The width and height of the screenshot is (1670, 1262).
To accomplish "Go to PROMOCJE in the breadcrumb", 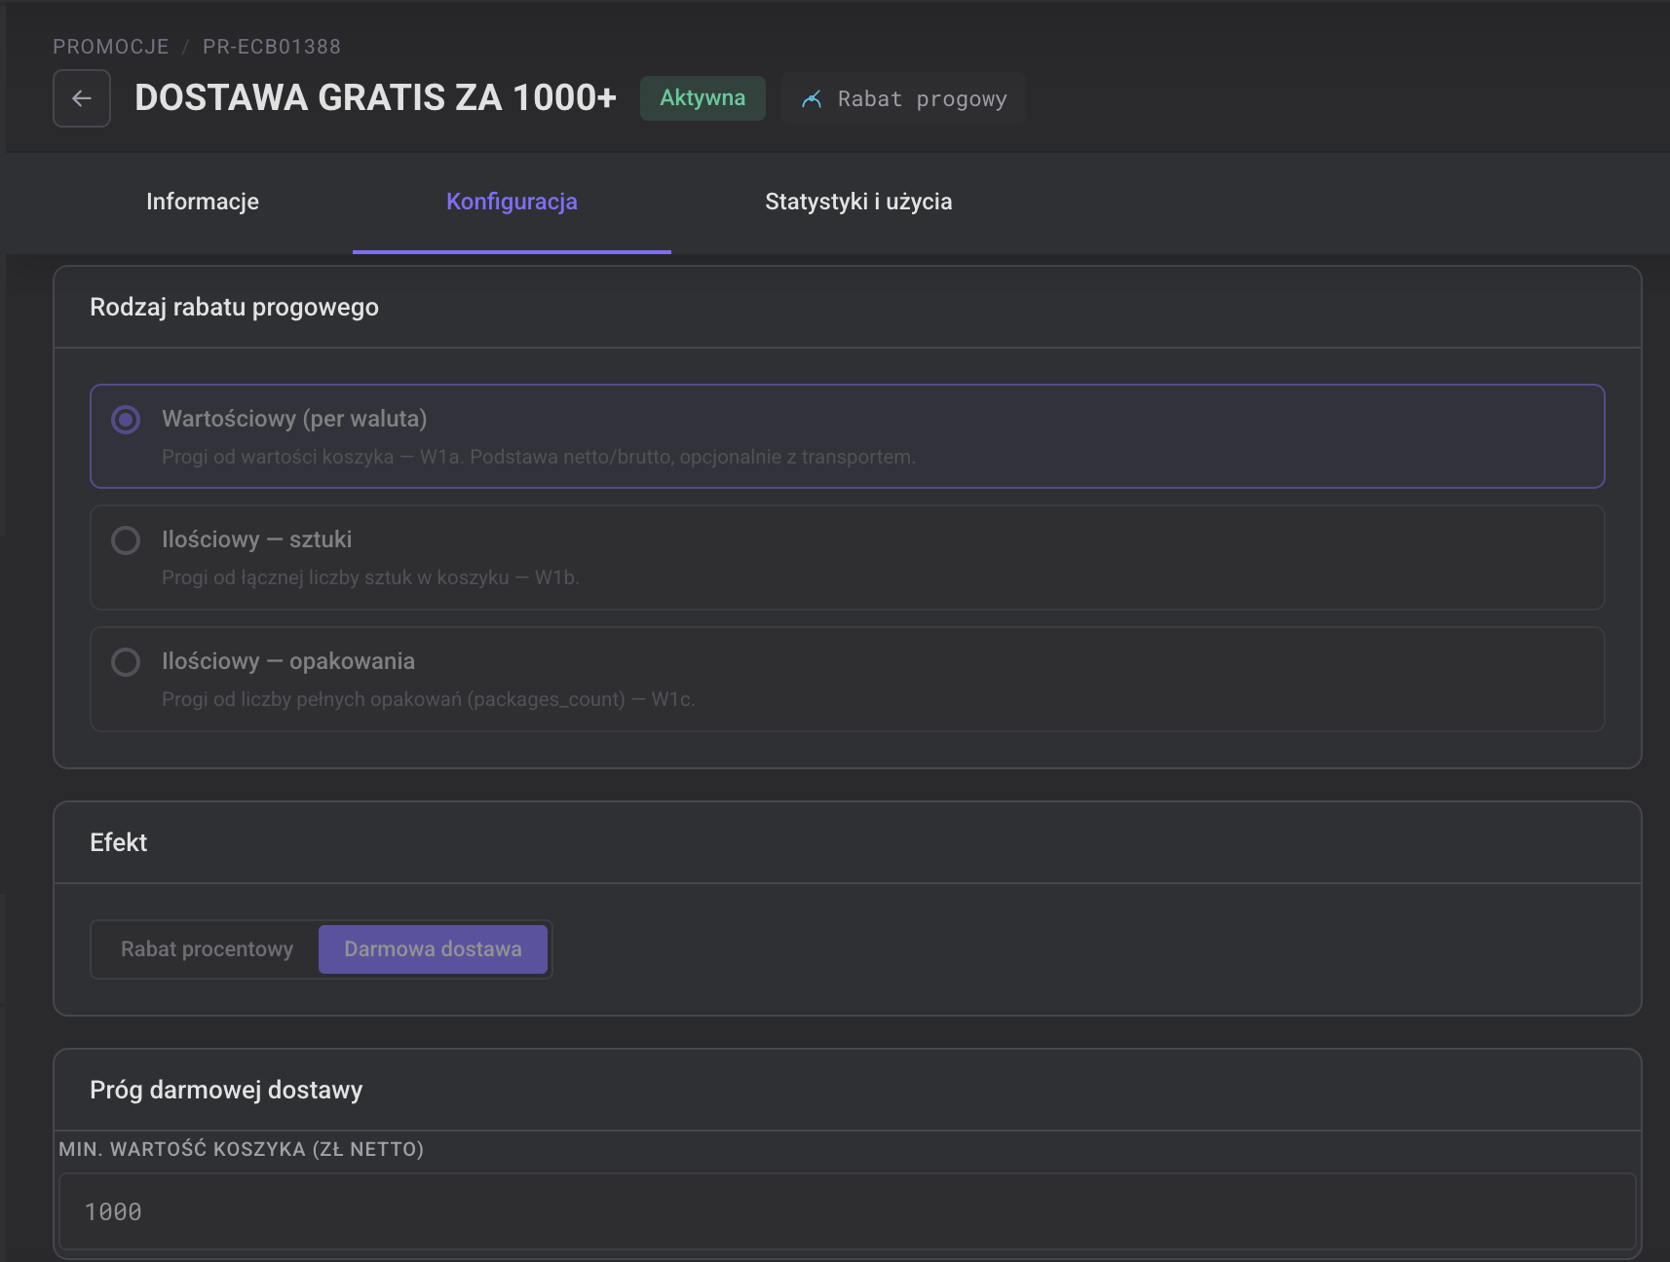I will [x=111, y=47].
